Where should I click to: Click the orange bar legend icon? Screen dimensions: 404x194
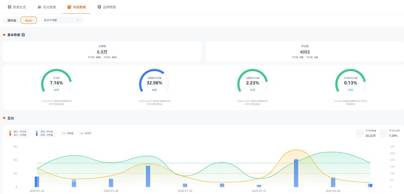point(10,133)
